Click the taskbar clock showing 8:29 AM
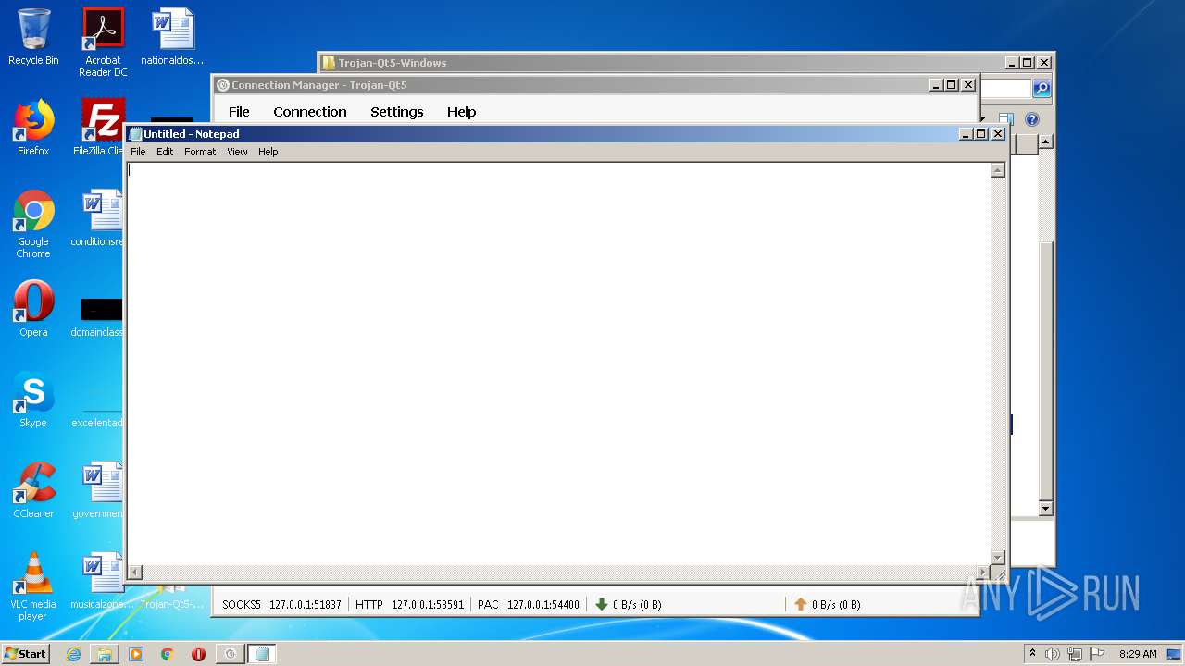1185x666 pixels. point(1138,654)
